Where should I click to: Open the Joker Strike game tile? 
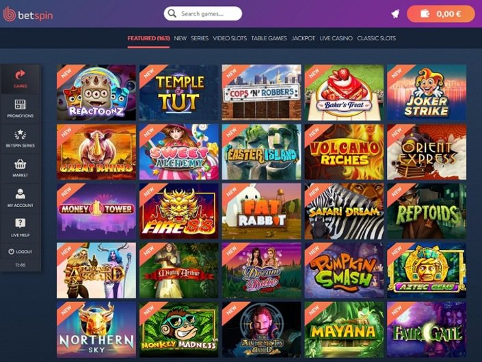coord(427,92)
